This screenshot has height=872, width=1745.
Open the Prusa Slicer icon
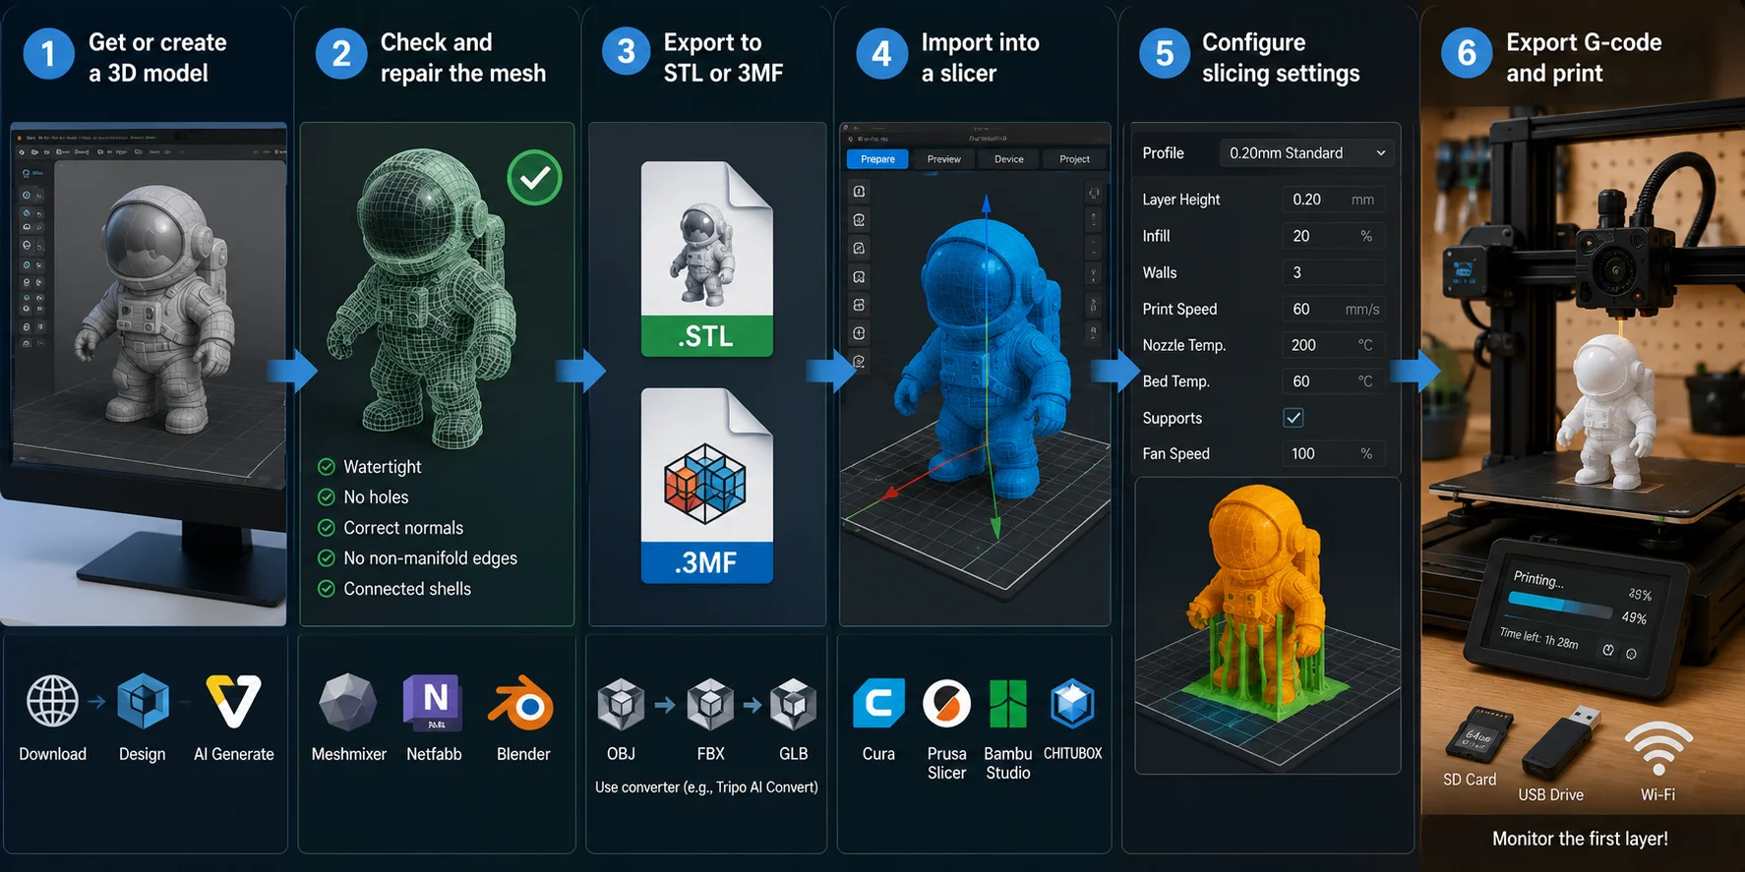946,703
